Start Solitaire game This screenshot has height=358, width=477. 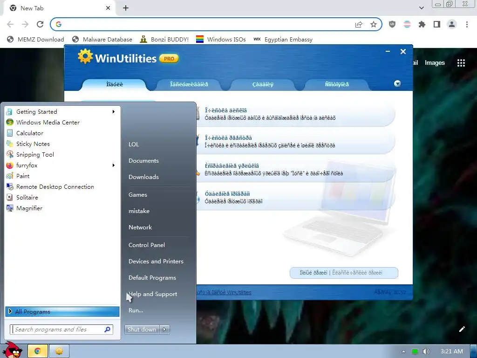point(62,197)
